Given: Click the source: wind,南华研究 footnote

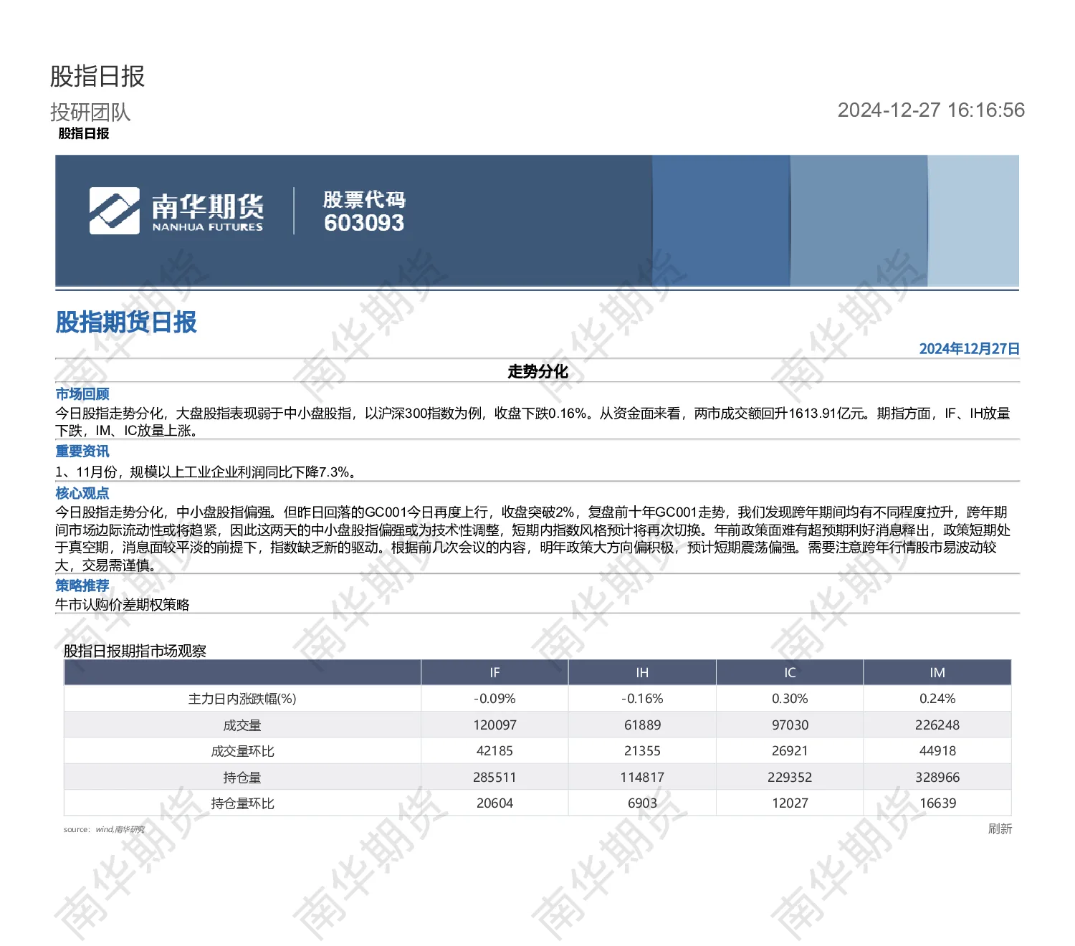Looking at the screenshot, I should pyautogui.click(x=104, y=829).
